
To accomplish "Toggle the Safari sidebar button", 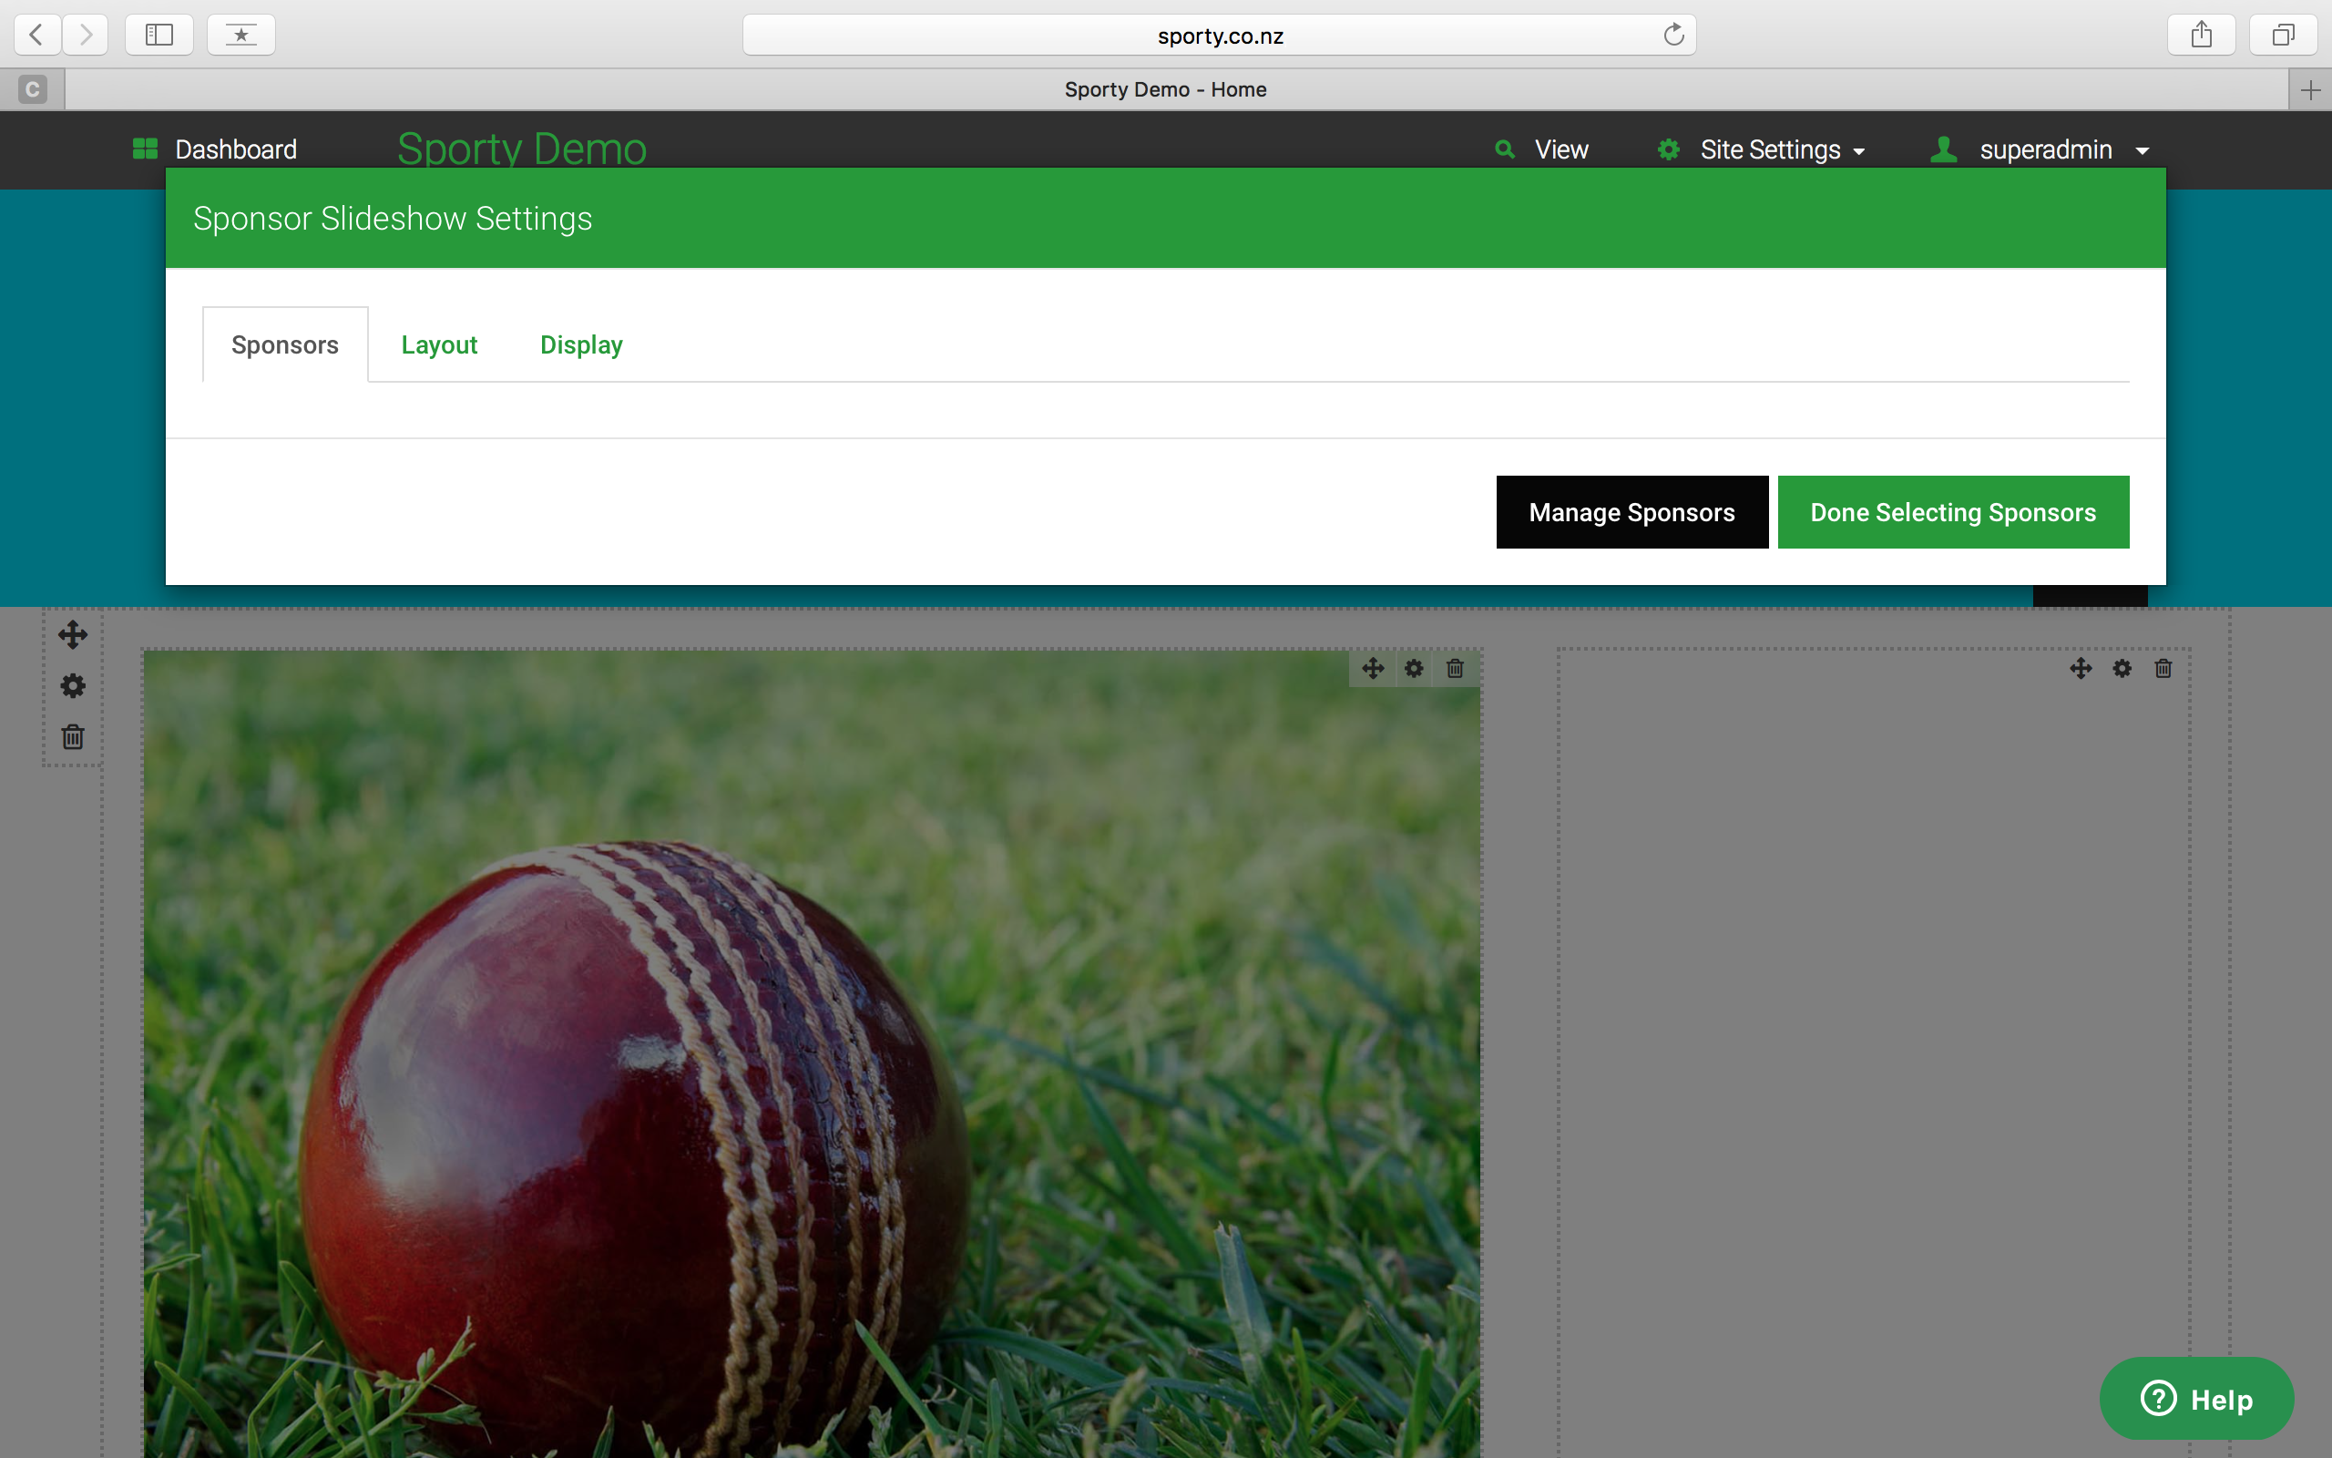I will point(159,35).
